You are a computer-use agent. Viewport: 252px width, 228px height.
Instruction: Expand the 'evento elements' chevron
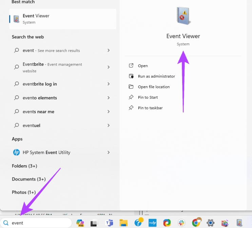pyautogui.click(x=109, y=98)
